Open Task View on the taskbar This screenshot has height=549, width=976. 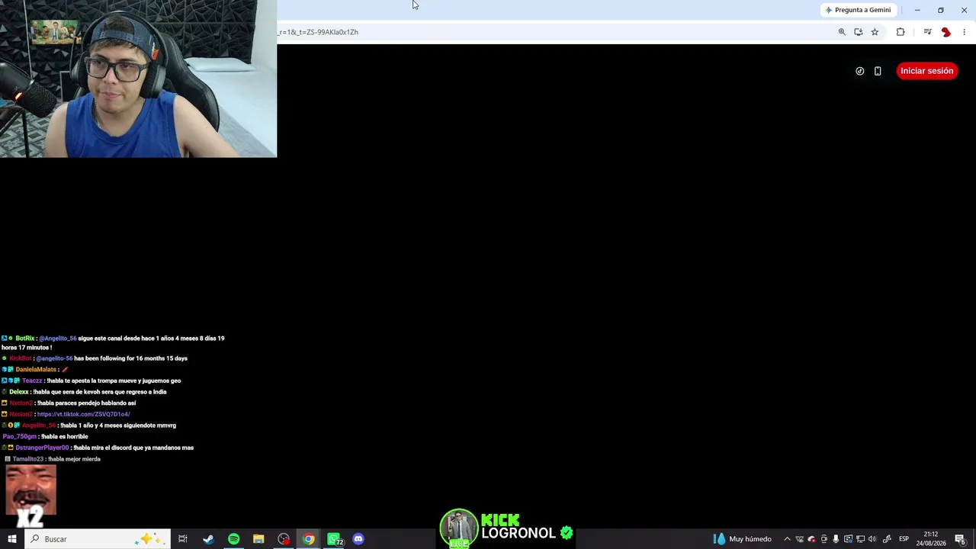[183, 539]
